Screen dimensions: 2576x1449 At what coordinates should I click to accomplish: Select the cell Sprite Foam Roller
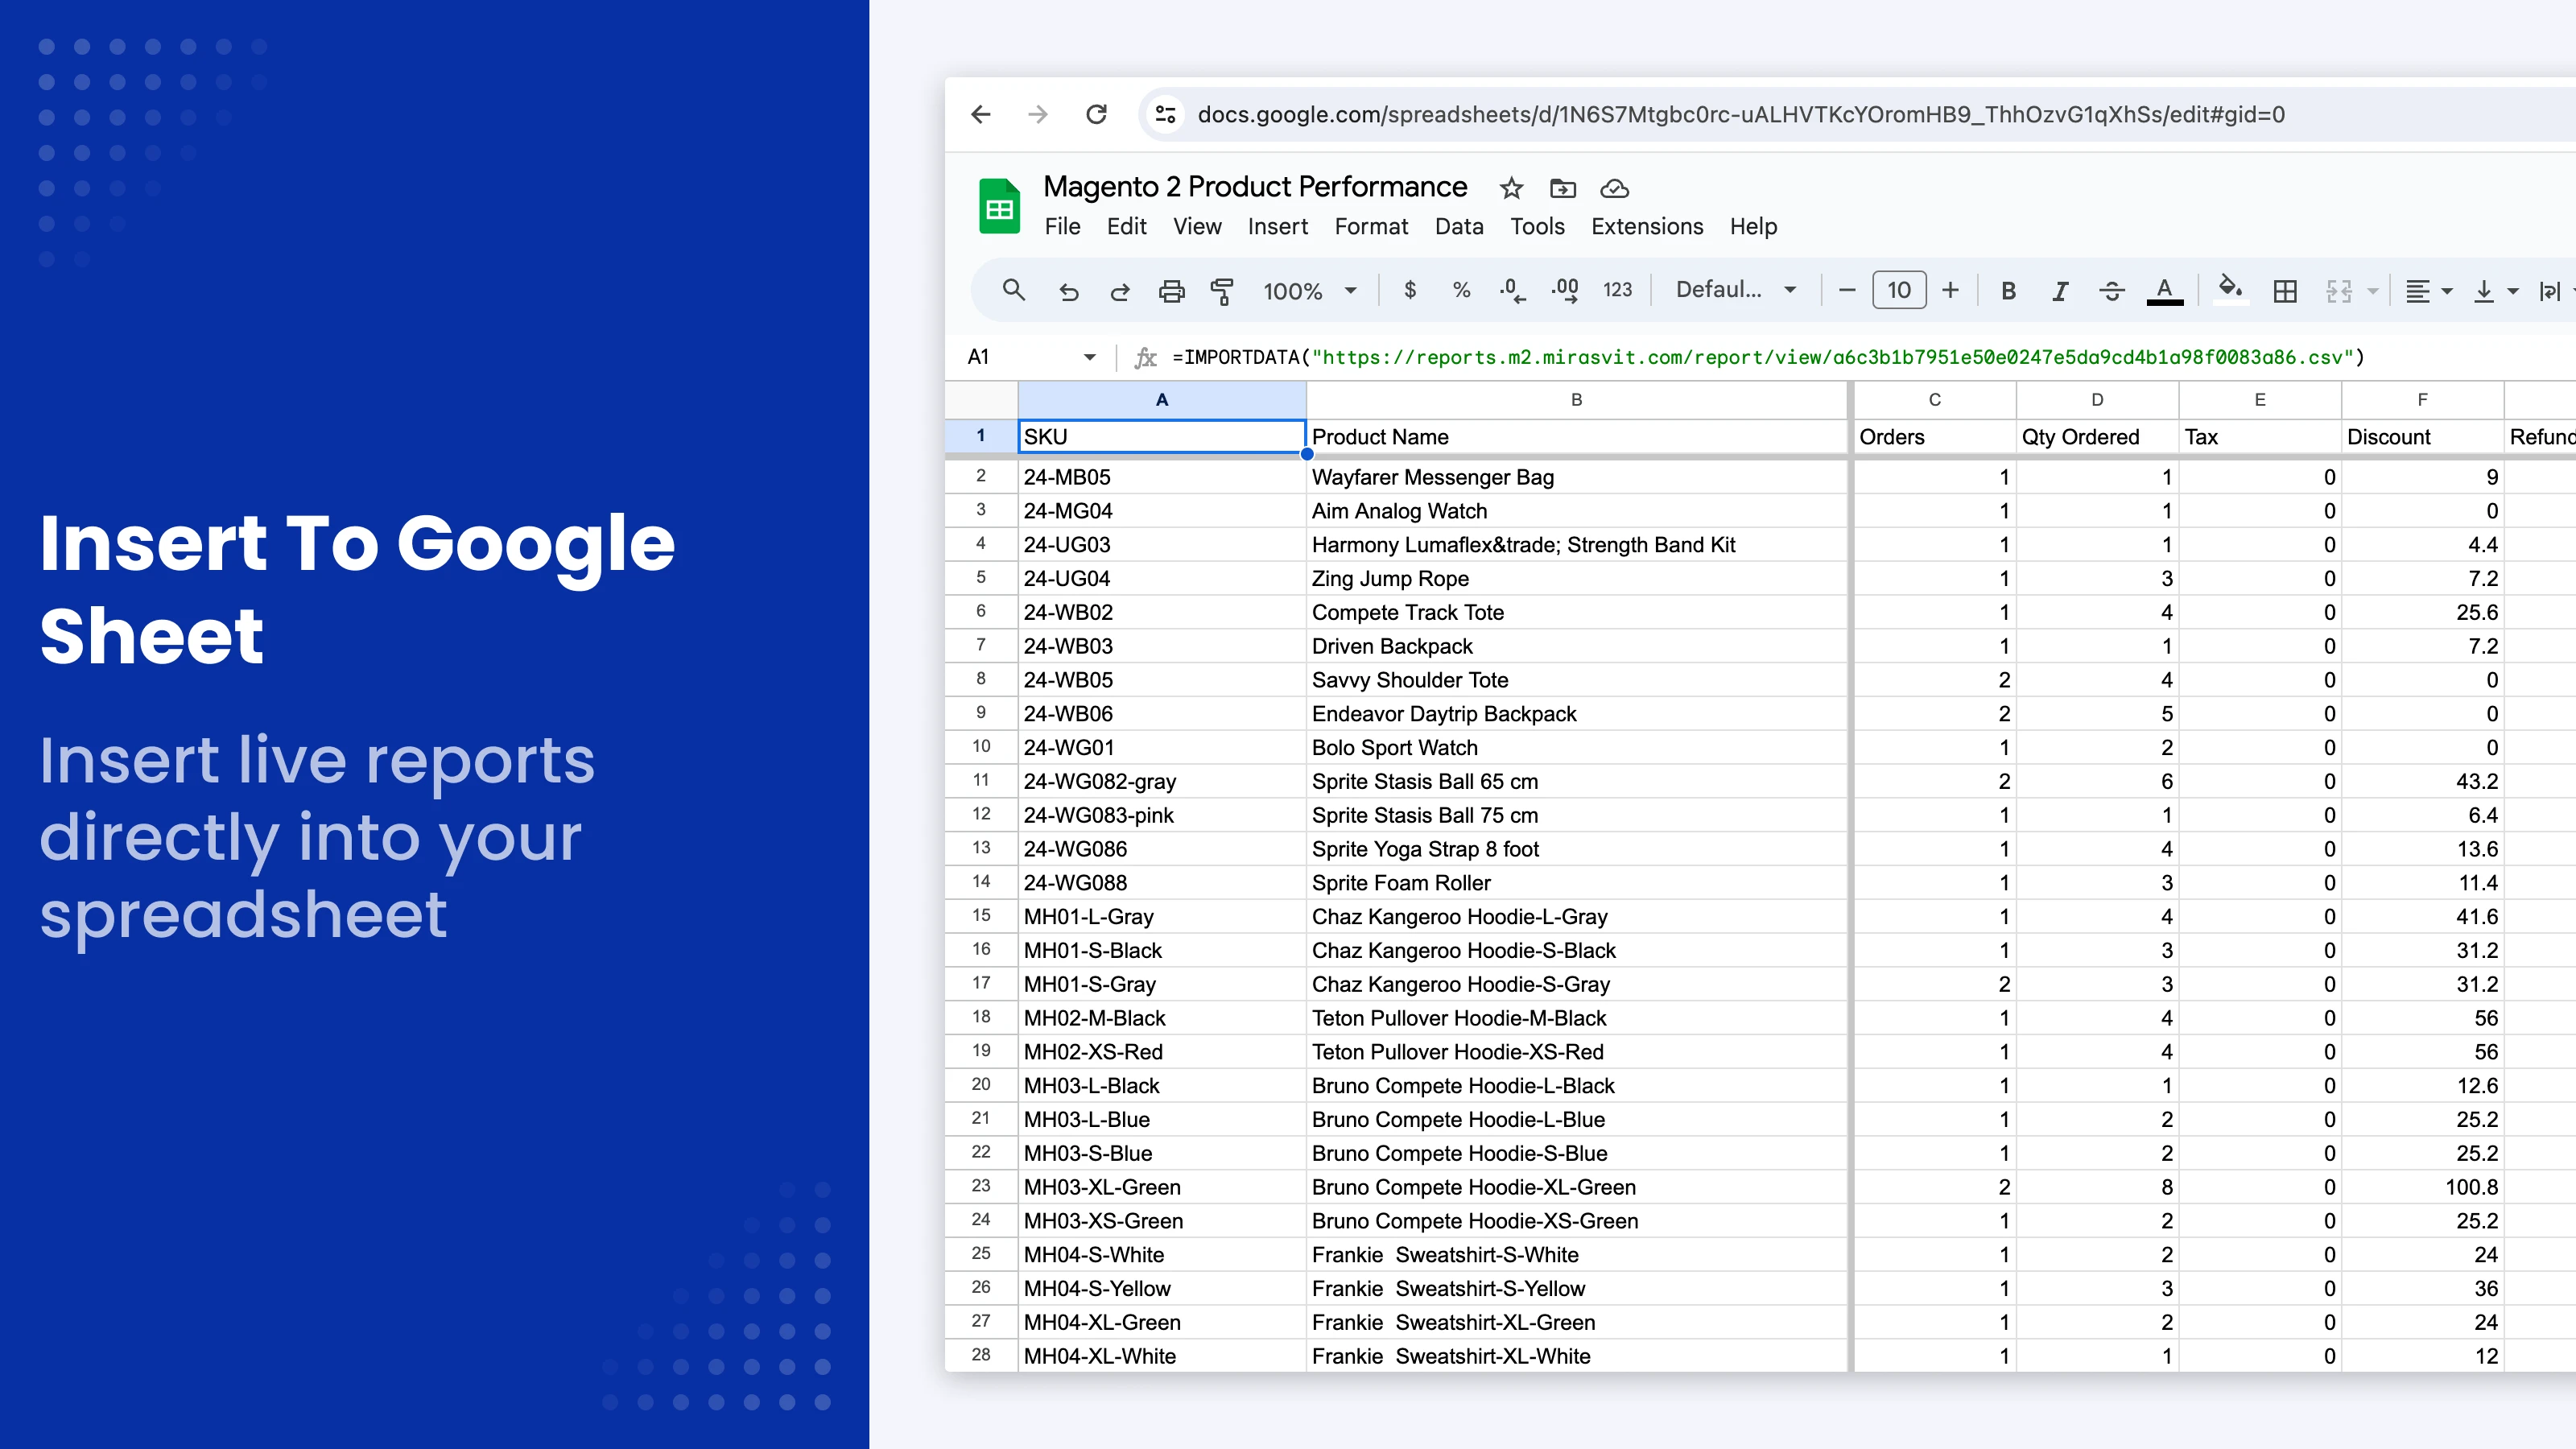[x=1577, y=883]
